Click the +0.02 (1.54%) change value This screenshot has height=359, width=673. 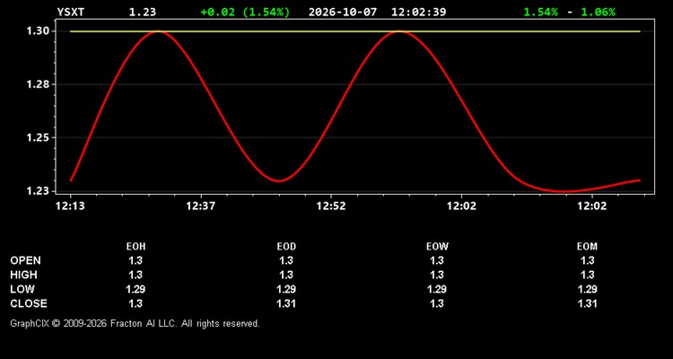[x=245, y=12]
